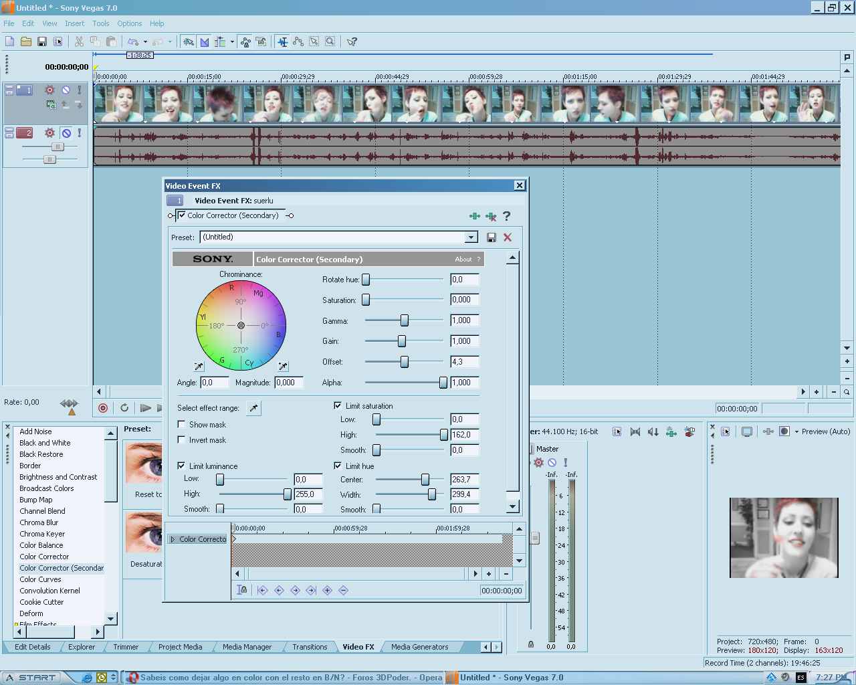Open the Undo history dropdown arrow

(145, 41)
